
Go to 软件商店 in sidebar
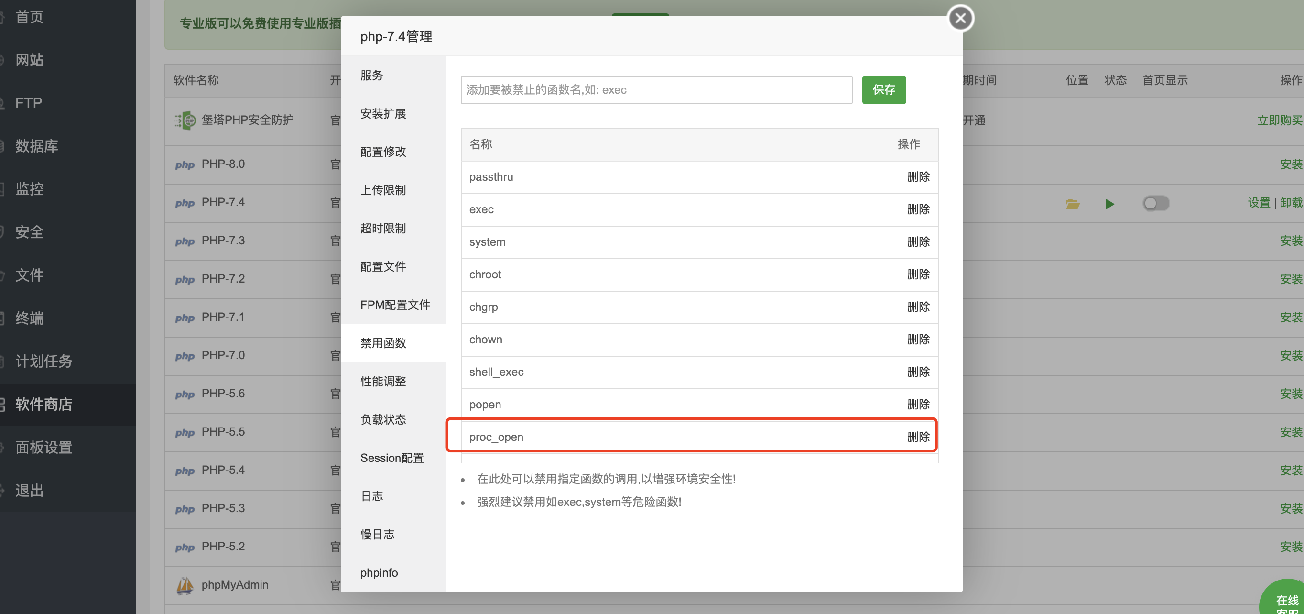click(x=43, y=404)
